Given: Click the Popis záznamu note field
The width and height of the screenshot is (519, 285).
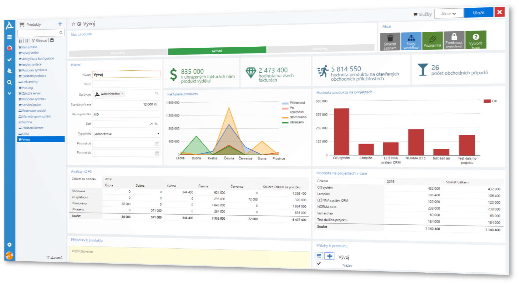Looking at the screenshot, I should tap(189, 257).
